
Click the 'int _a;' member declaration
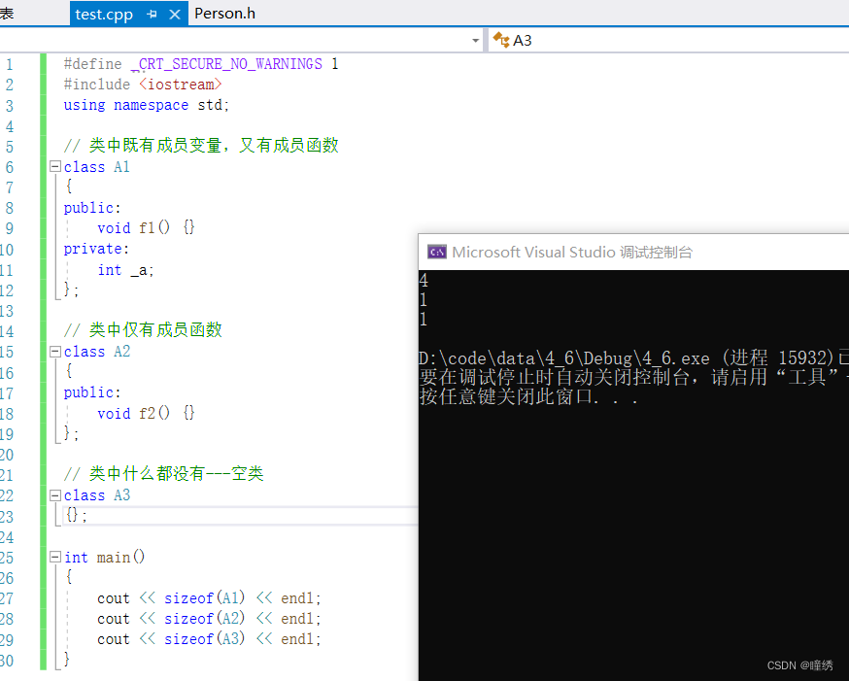pos(125,270)
